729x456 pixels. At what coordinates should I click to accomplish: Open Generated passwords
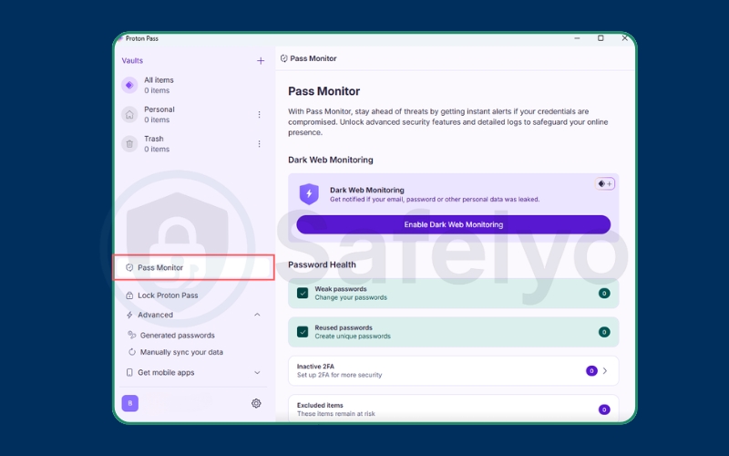176,336
